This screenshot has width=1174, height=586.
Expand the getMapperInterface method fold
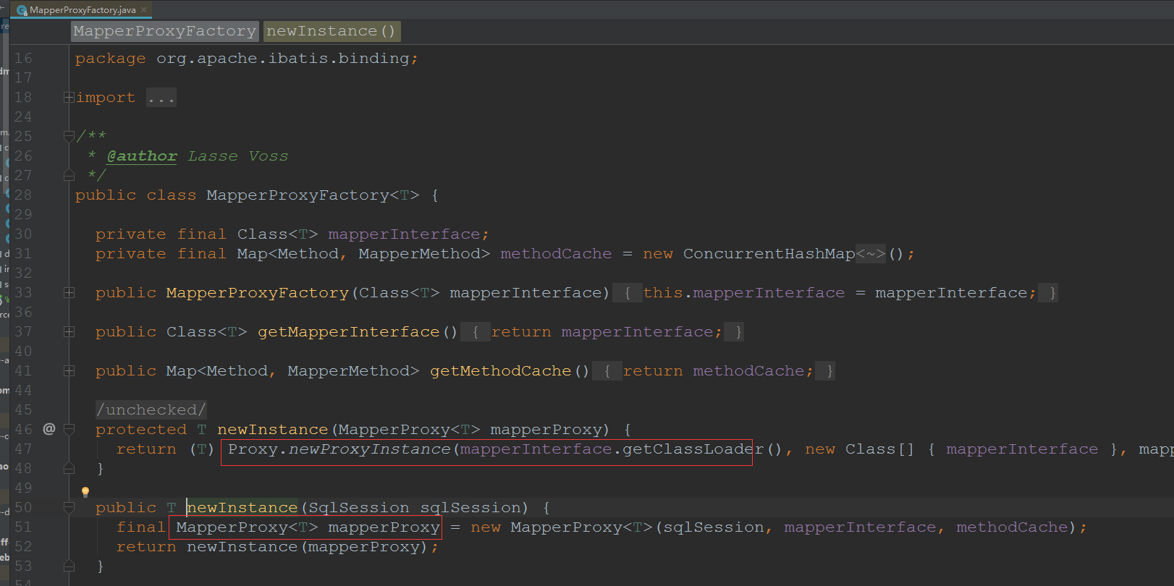(69, 331)
